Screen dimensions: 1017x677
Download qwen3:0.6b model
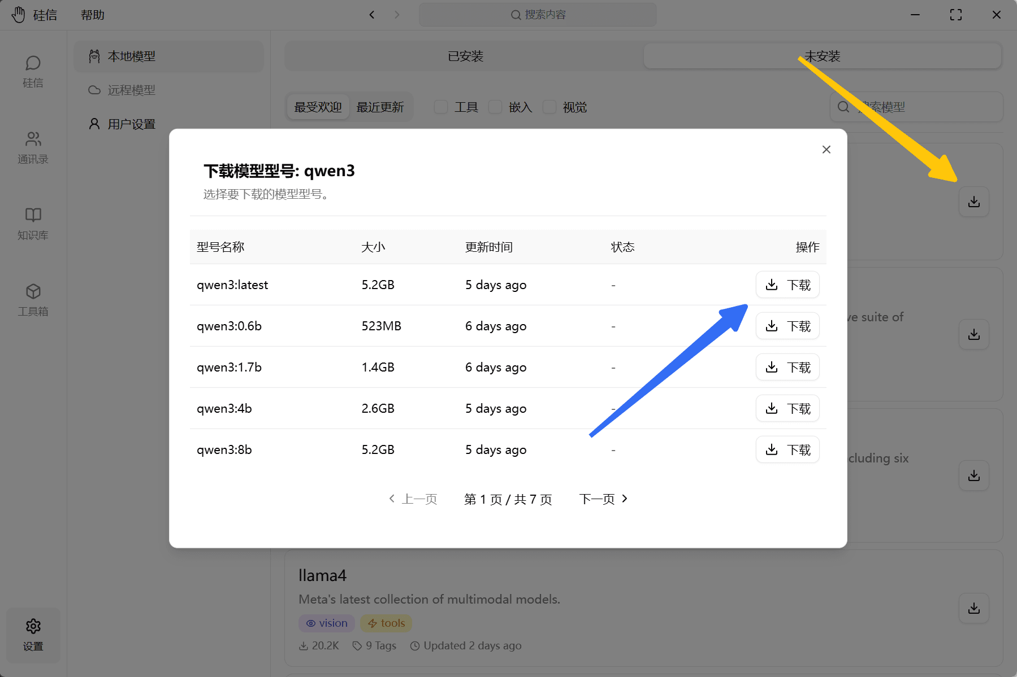tap(787, 326)
